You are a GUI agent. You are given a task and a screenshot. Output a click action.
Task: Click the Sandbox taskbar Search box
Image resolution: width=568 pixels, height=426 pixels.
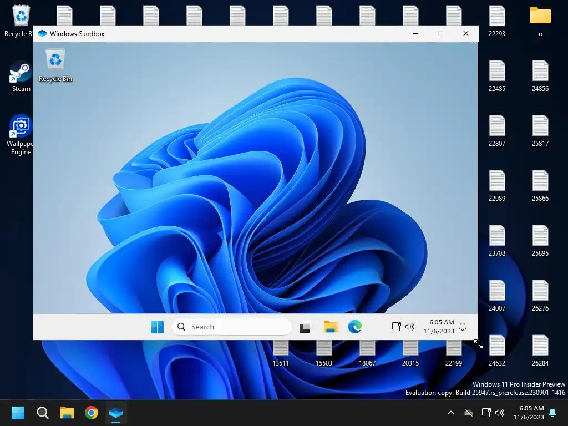(232, 327)
